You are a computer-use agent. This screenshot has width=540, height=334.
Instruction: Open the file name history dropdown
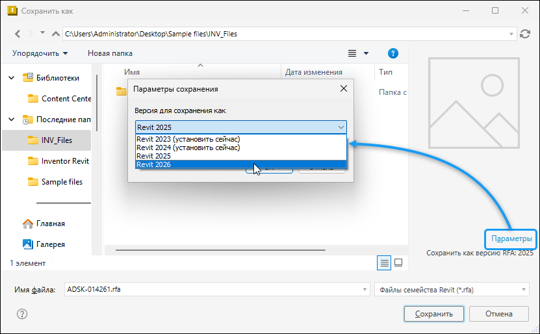pos(365,290)
